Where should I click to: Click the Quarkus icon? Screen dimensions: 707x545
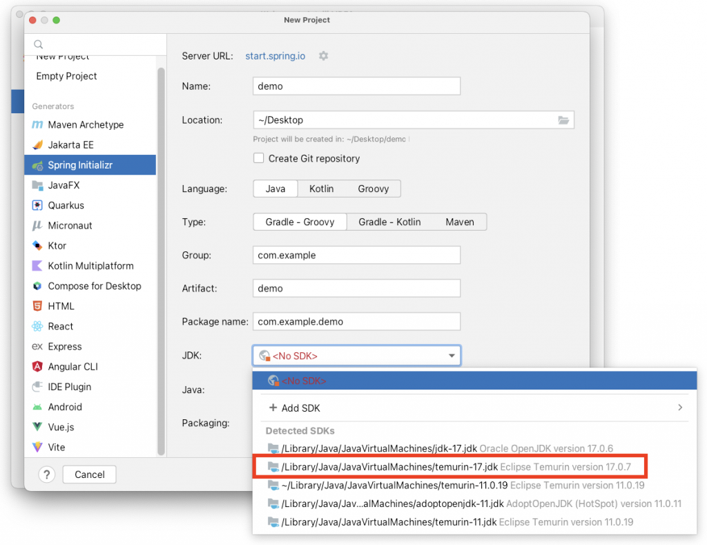pyautogui.click(x=37, y=205)
